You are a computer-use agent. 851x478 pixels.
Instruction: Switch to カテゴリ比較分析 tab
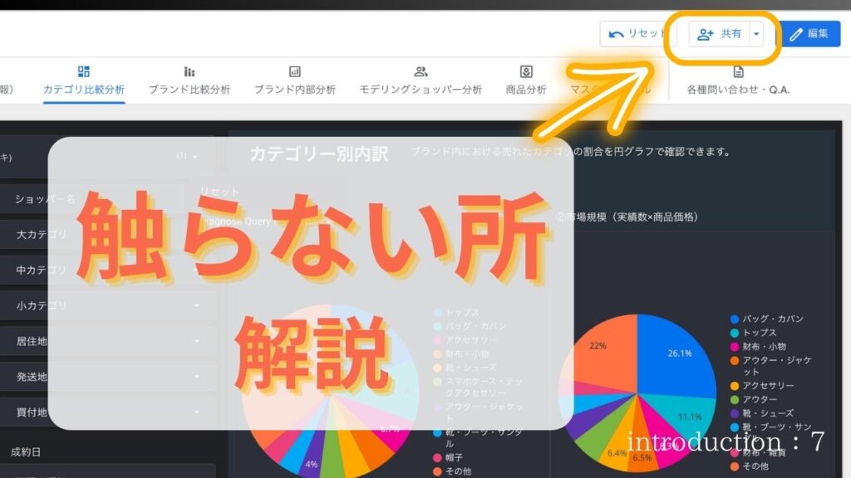tap(84, 81)
